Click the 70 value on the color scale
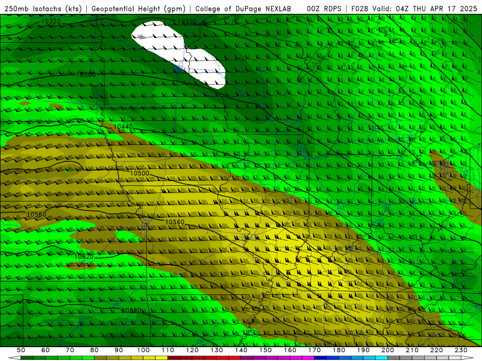 click(70, 350)
